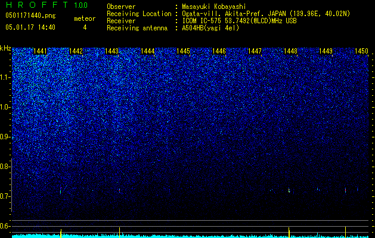Click the date stamp 05.01.17 14:40

(30, 27)
